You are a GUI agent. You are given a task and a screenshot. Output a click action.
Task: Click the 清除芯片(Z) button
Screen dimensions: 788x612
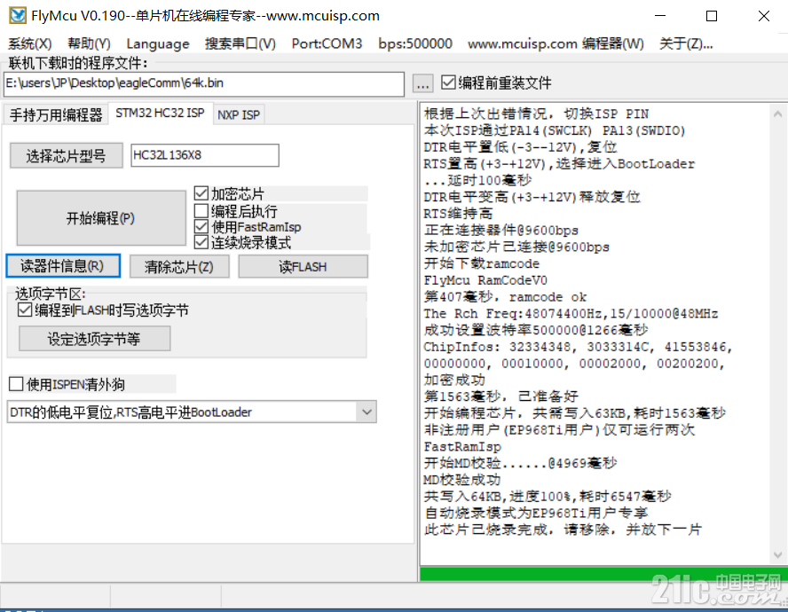point(179,266)
